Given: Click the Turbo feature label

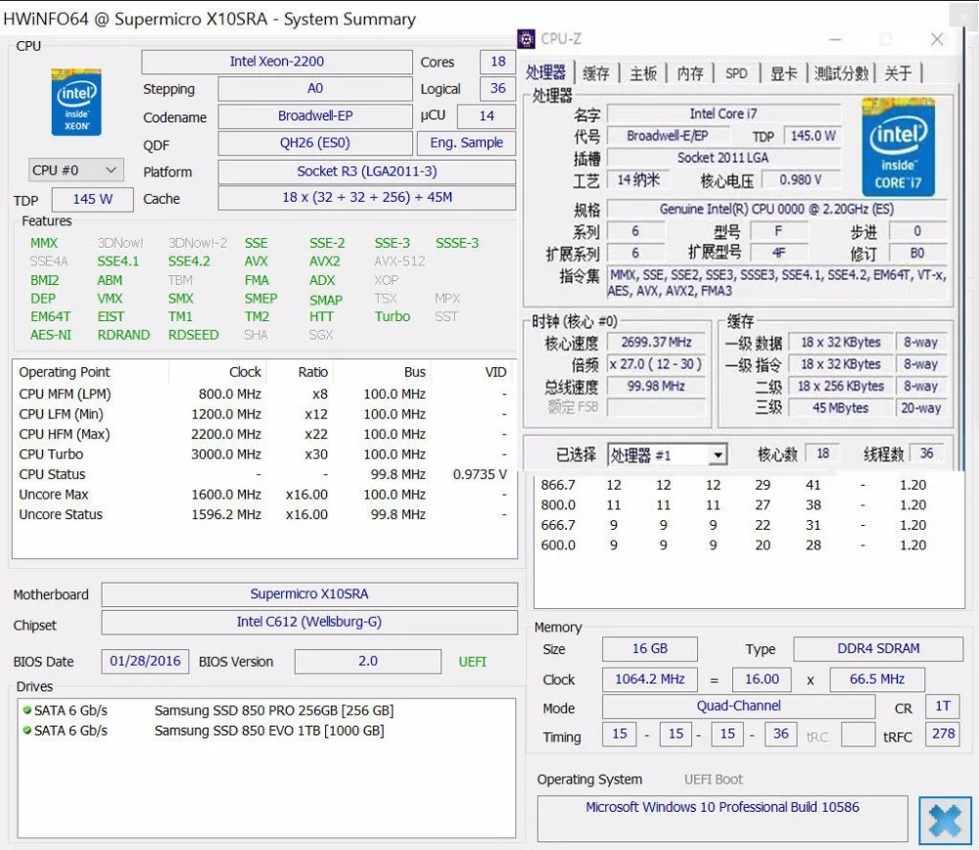Looking at the screenshot, I should point(393,316).
